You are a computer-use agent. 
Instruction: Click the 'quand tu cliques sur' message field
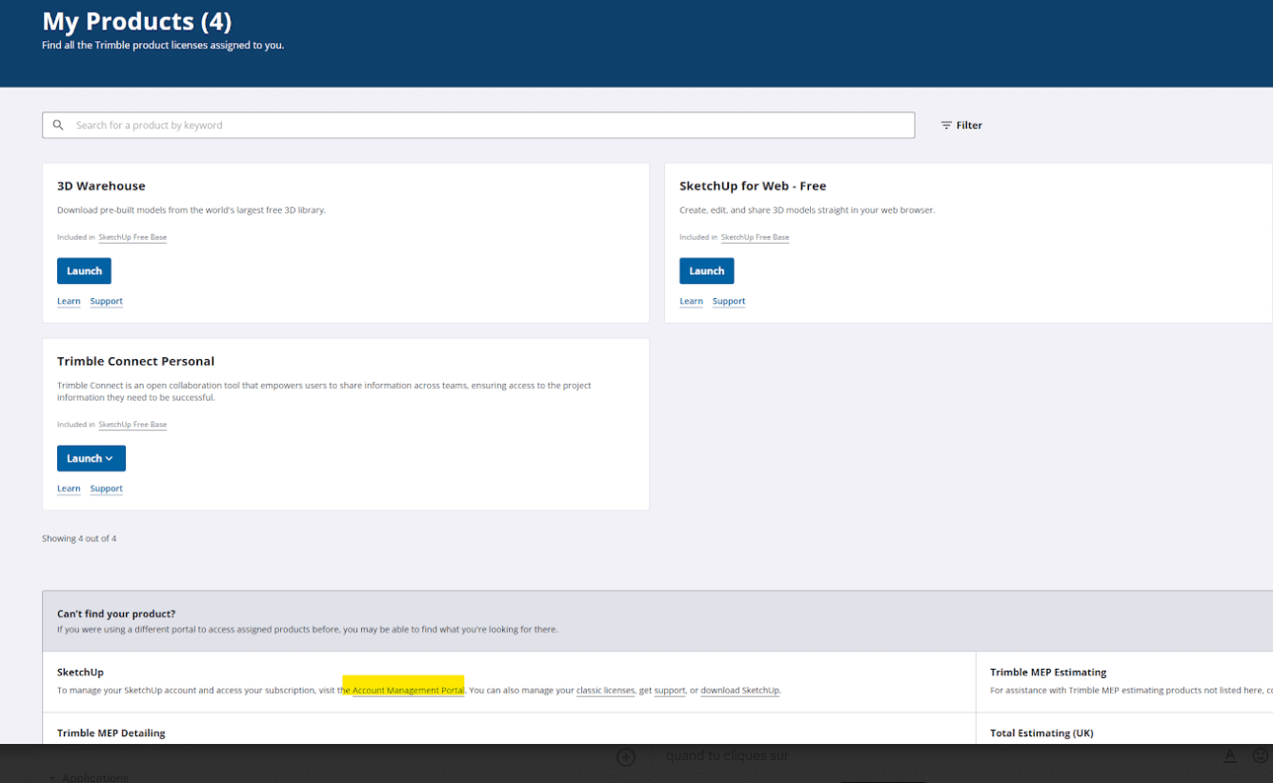click(727, 756)
